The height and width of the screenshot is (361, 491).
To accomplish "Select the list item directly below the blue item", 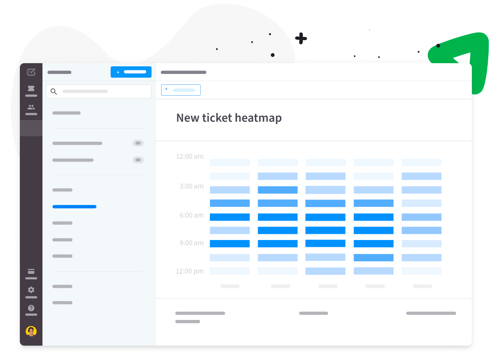I will coord(62,223).
